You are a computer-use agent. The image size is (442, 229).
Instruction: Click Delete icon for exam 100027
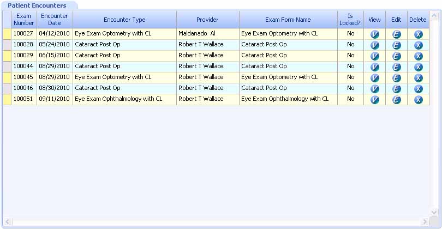(x=419, y=34)
